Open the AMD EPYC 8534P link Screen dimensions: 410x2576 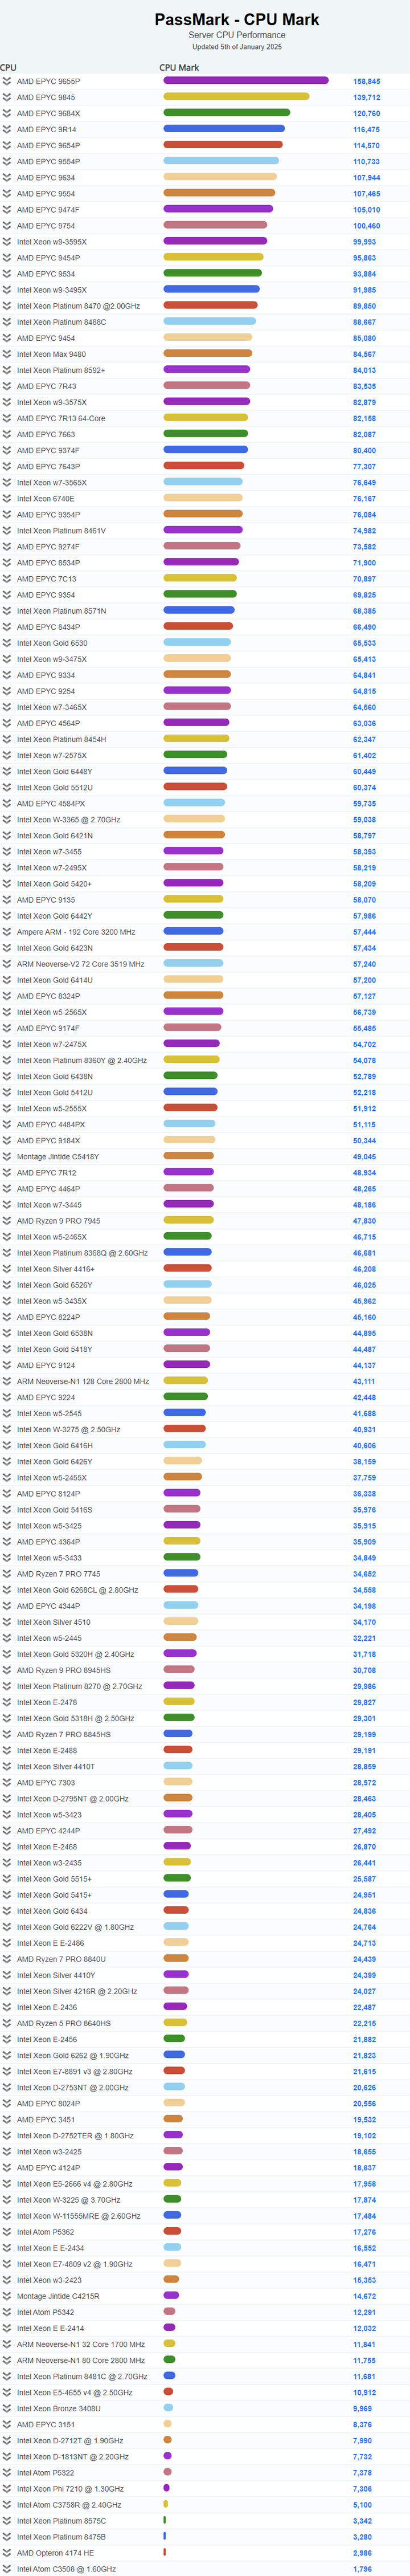48,563
